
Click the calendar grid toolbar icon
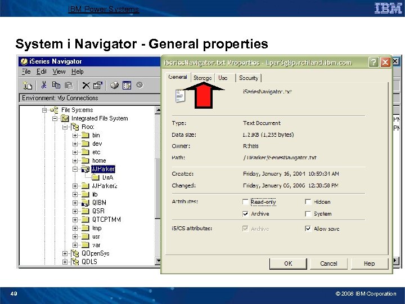pos(127,86)
